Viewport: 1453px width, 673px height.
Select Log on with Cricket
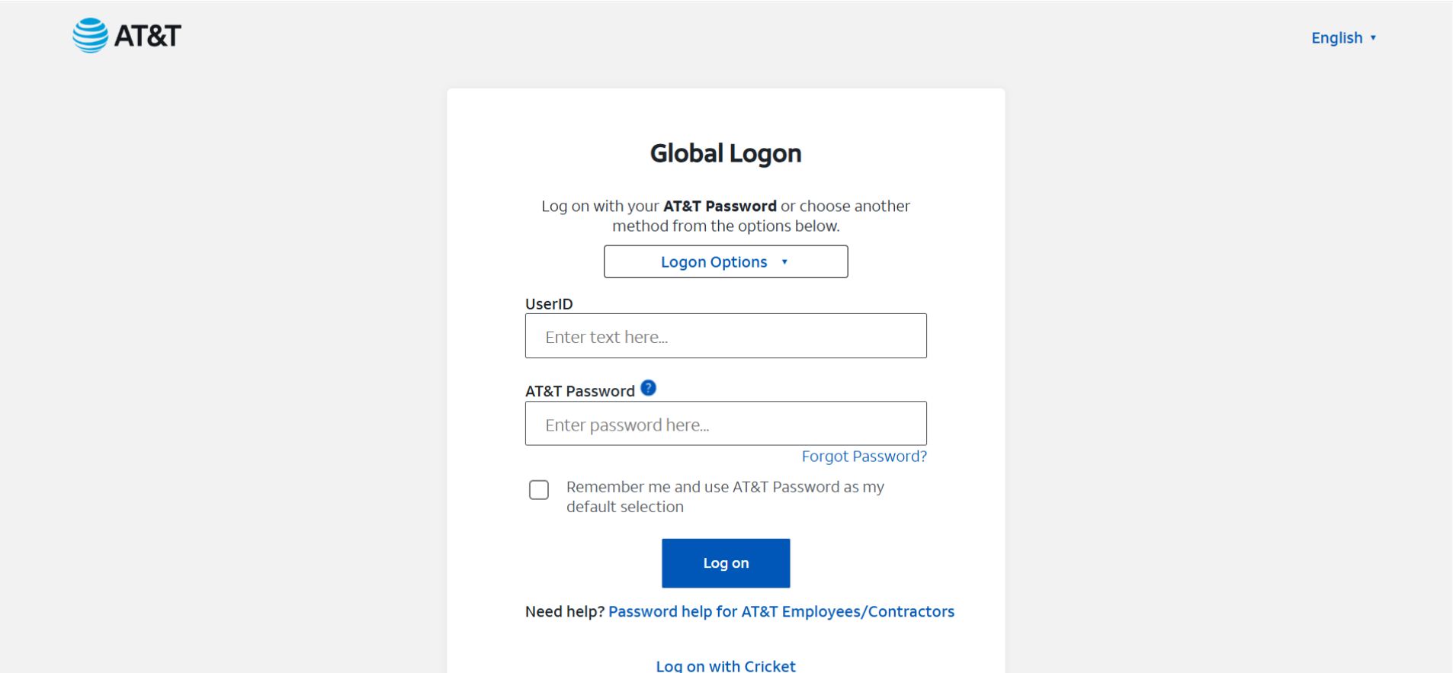(x=725, y=665)
